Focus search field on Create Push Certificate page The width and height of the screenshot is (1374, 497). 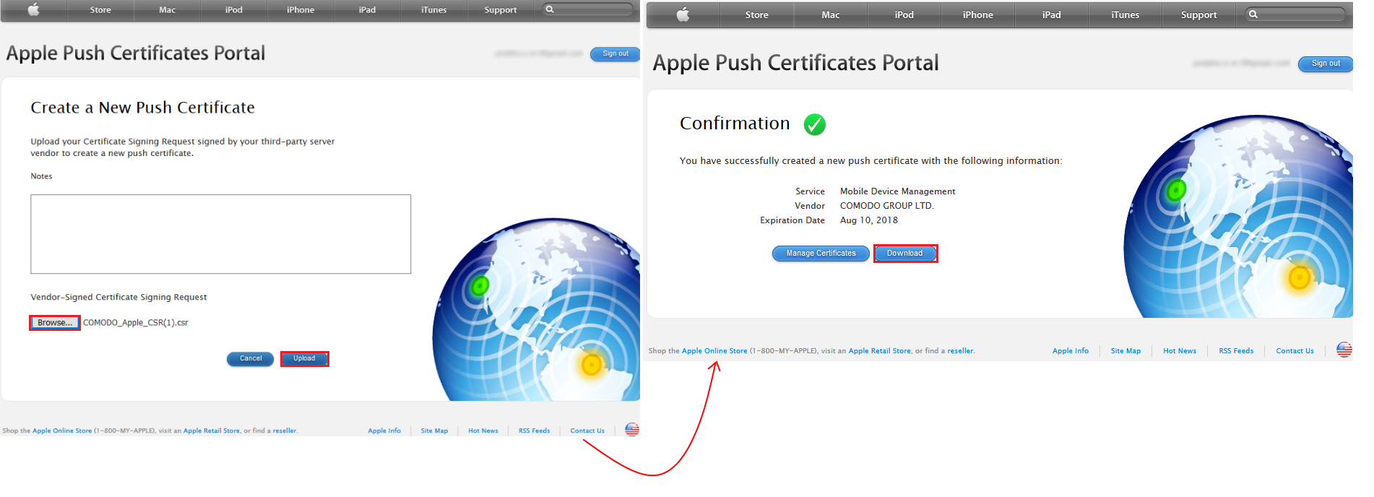[x=588, y=9]
